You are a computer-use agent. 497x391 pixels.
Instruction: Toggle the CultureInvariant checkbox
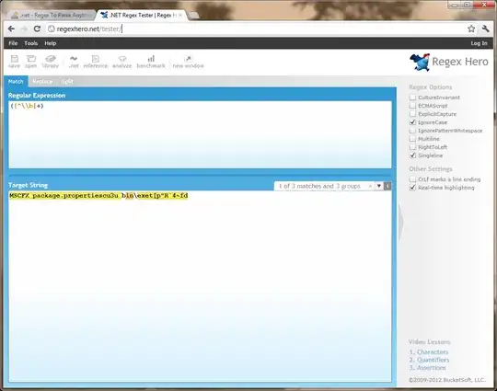tap(412, 98)
